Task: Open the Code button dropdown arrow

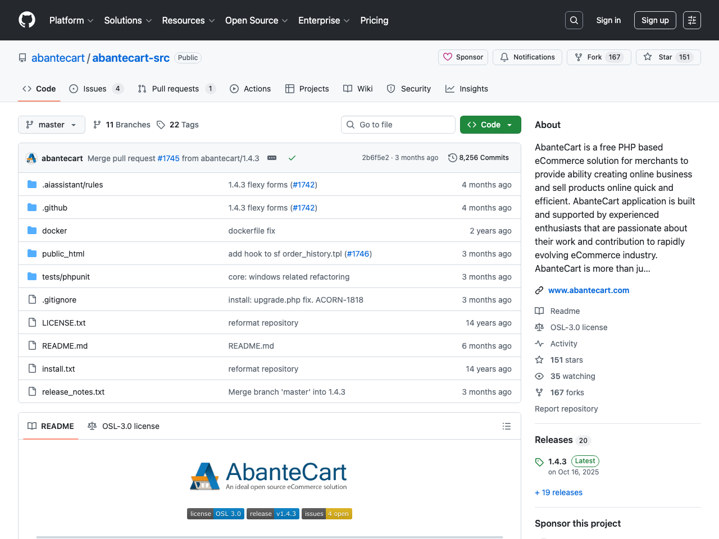Action: pos(509,125)
